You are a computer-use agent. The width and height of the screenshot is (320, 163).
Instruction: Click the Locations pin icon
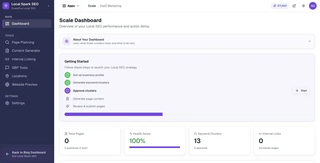[7, 76]
